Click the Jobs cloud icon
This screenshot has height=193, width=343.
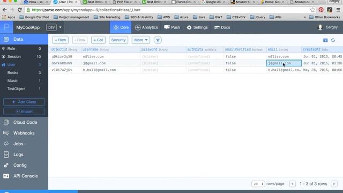tap(6, 144)
